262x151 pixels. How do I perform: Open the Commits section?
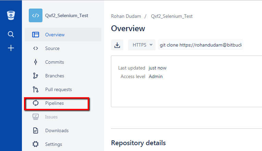pyautogui.click(x=63, y=62)
